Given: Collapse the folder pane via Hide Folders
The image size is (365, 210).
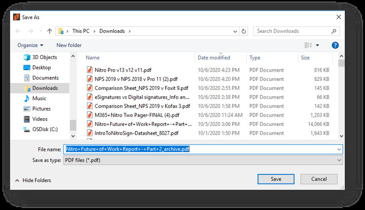Looking at the screenshot, I should 33,180.
